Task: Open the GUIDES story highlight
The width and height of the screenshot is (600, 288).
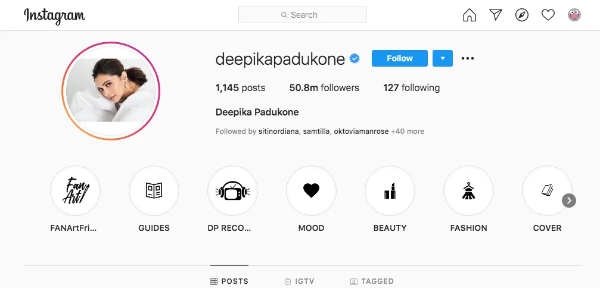Action: [x=154, y=191]
